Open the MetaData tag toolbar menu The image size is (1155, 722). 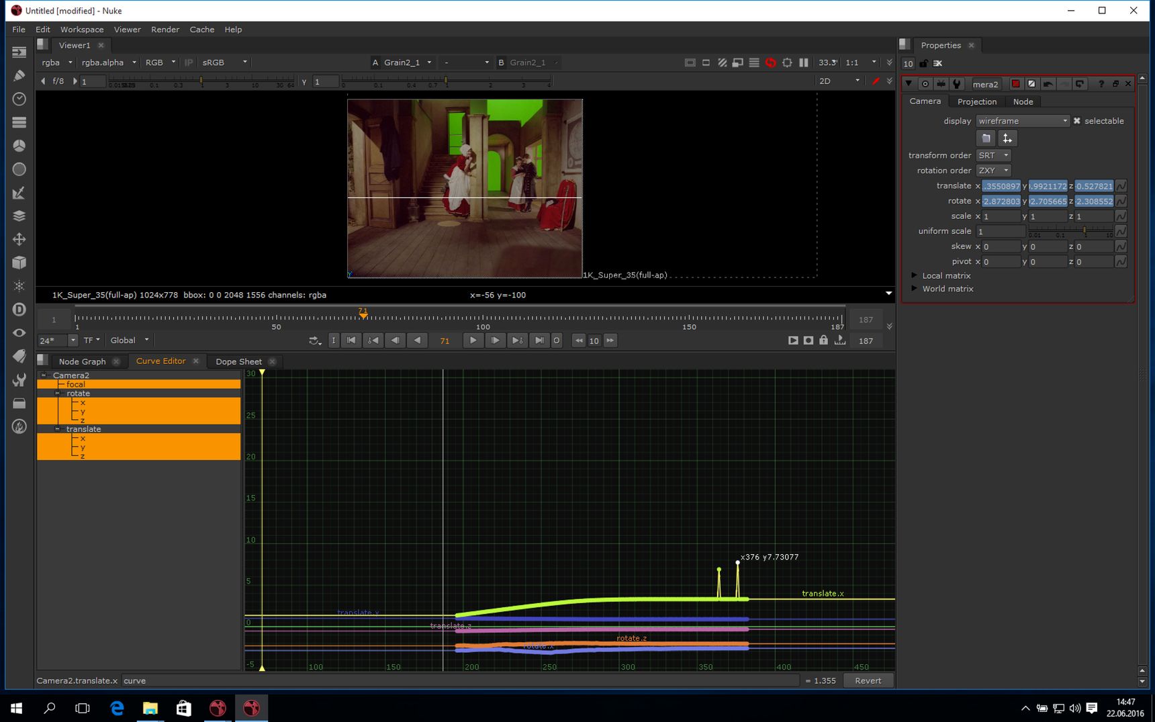tap(19, 356)
